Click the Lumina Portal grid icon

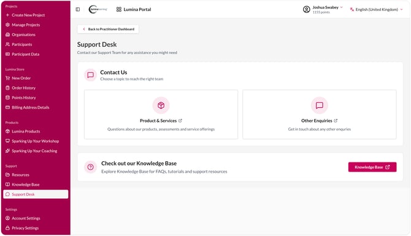point(119,9)
